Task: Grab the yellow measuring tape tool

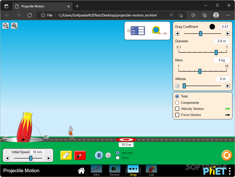Action: pyautogui.click(x=156, y=30)
